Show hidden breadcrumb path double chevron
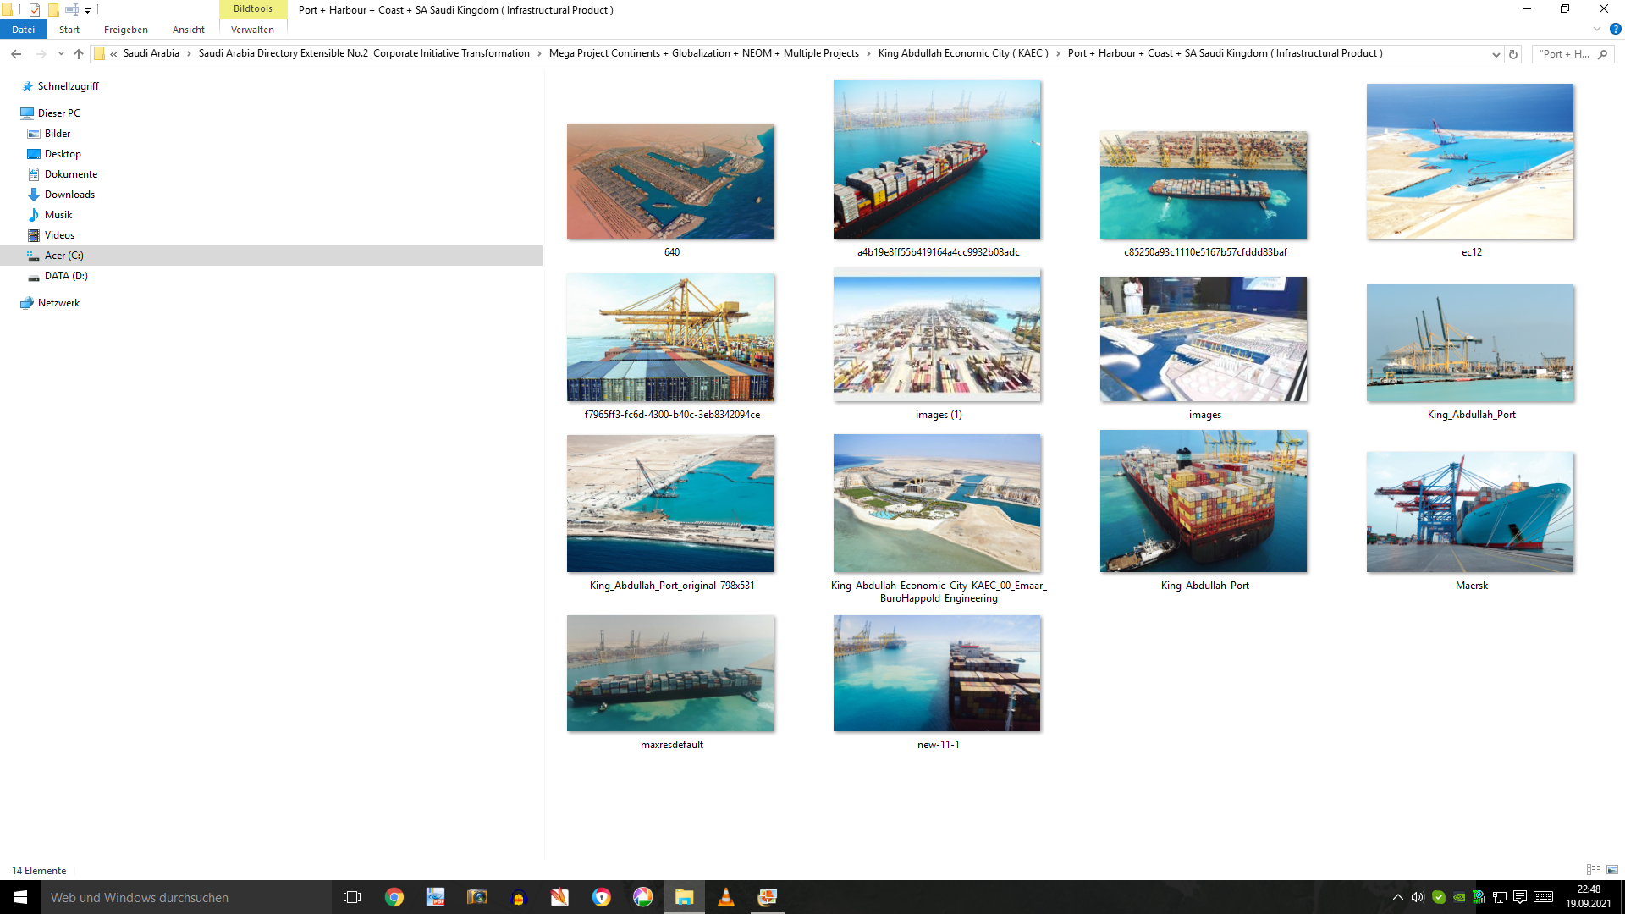 click(113, 53)
